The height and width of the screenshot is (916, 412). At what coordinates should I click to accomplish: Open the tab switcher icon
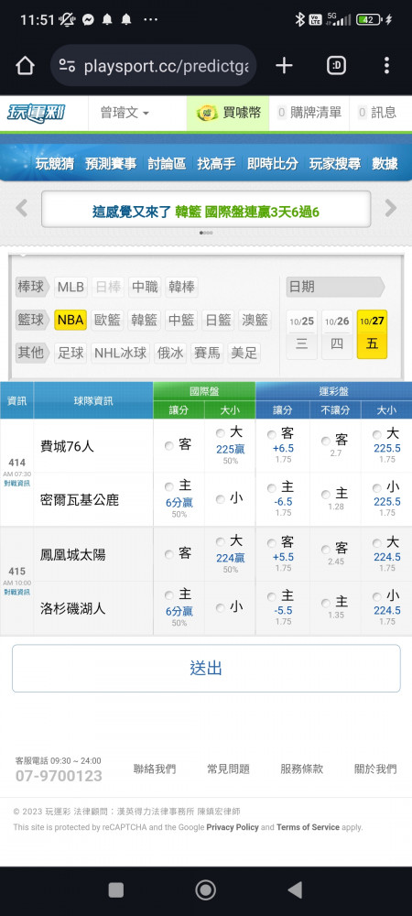[336, 65]
